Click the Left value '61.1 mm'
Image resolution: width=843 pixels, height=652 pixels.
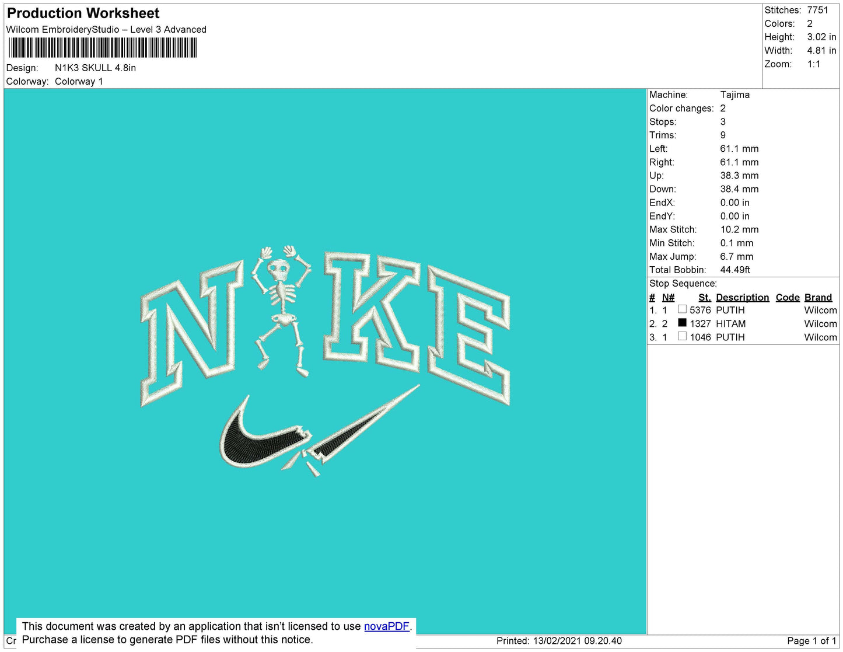[x=739, y=148]
